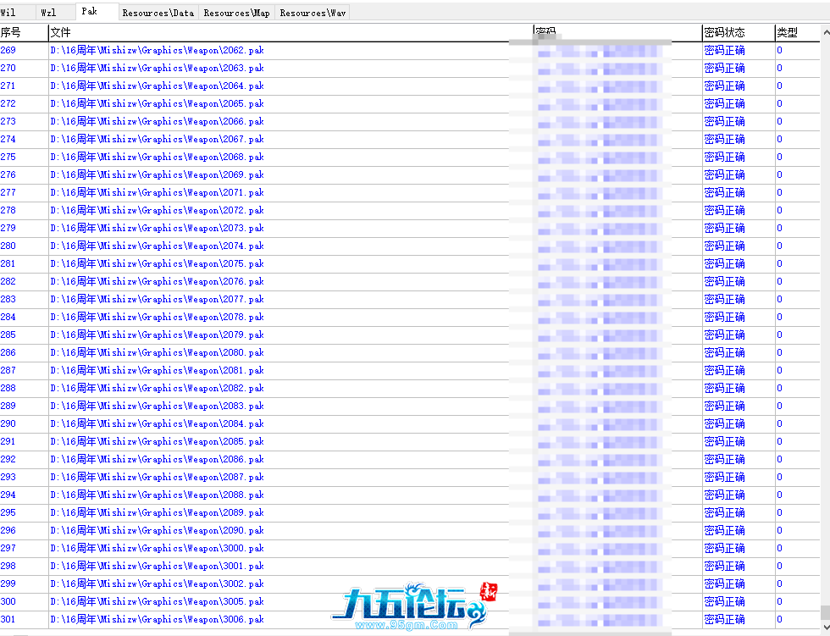Click the 类型 column header
The image size is (830, 636).
pyautogui.click(x=798, y=33)
